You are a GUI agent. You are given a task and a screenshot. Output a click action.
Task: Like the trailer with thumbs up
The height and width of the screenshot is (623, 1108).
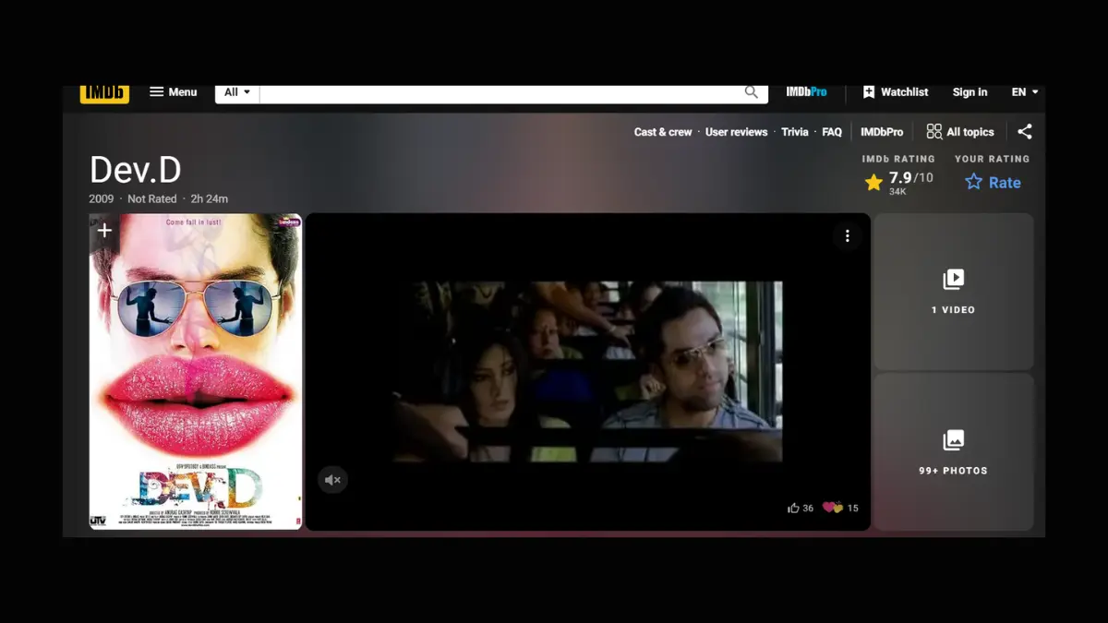point(793,508)
